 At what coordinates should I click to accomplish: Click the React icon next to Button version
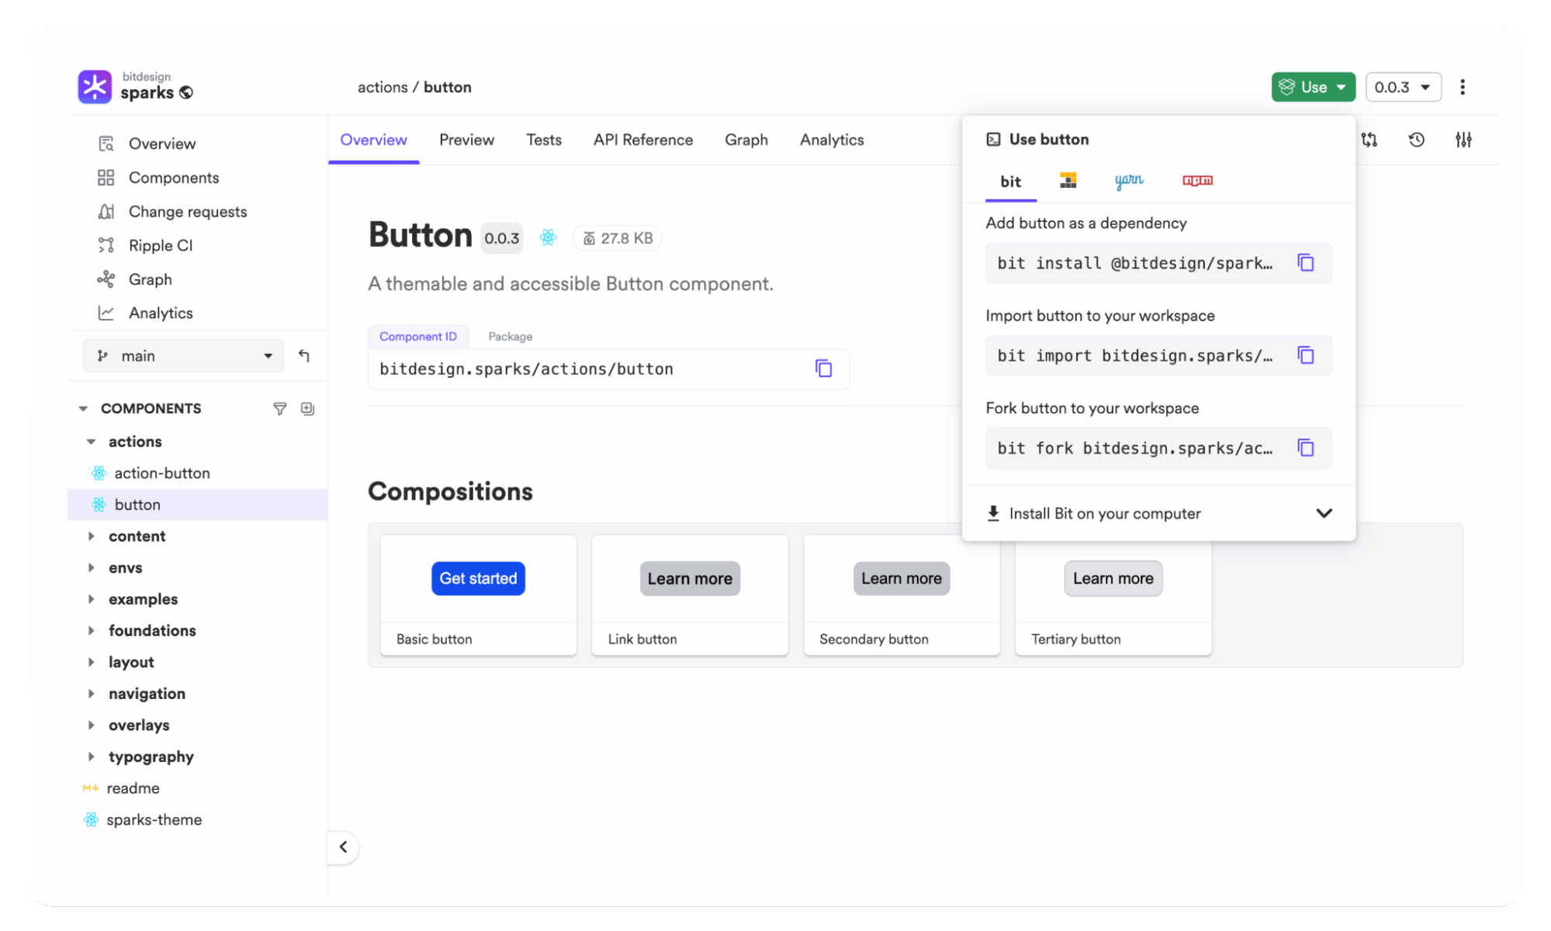pos(548,237)
